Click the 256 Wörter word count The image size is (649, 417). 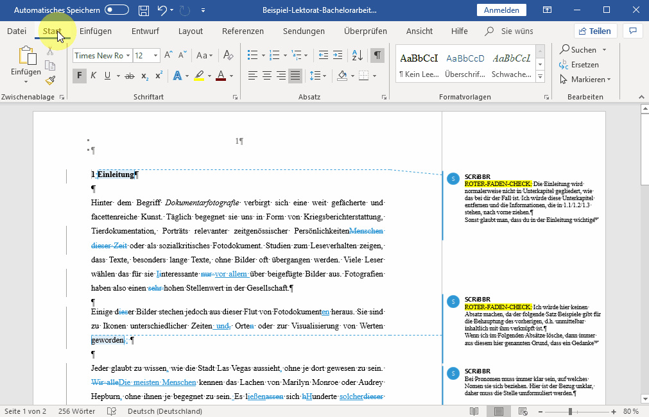pyautogui.click(x=76, y=411)
